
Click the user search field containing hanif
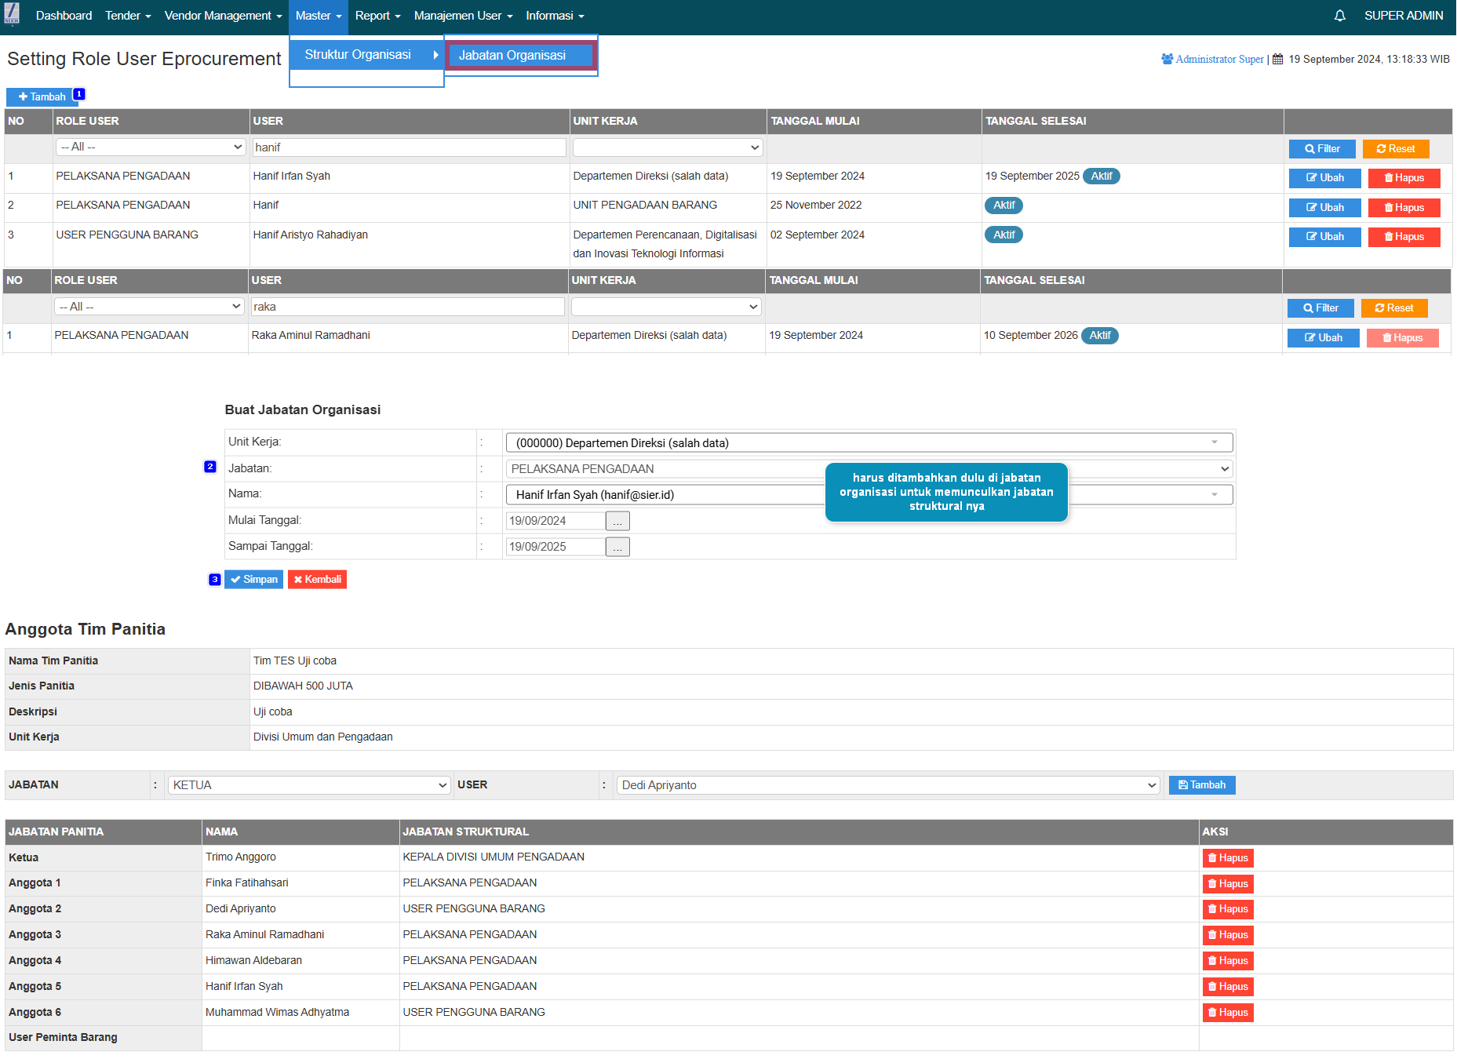(x=409, y=147)
